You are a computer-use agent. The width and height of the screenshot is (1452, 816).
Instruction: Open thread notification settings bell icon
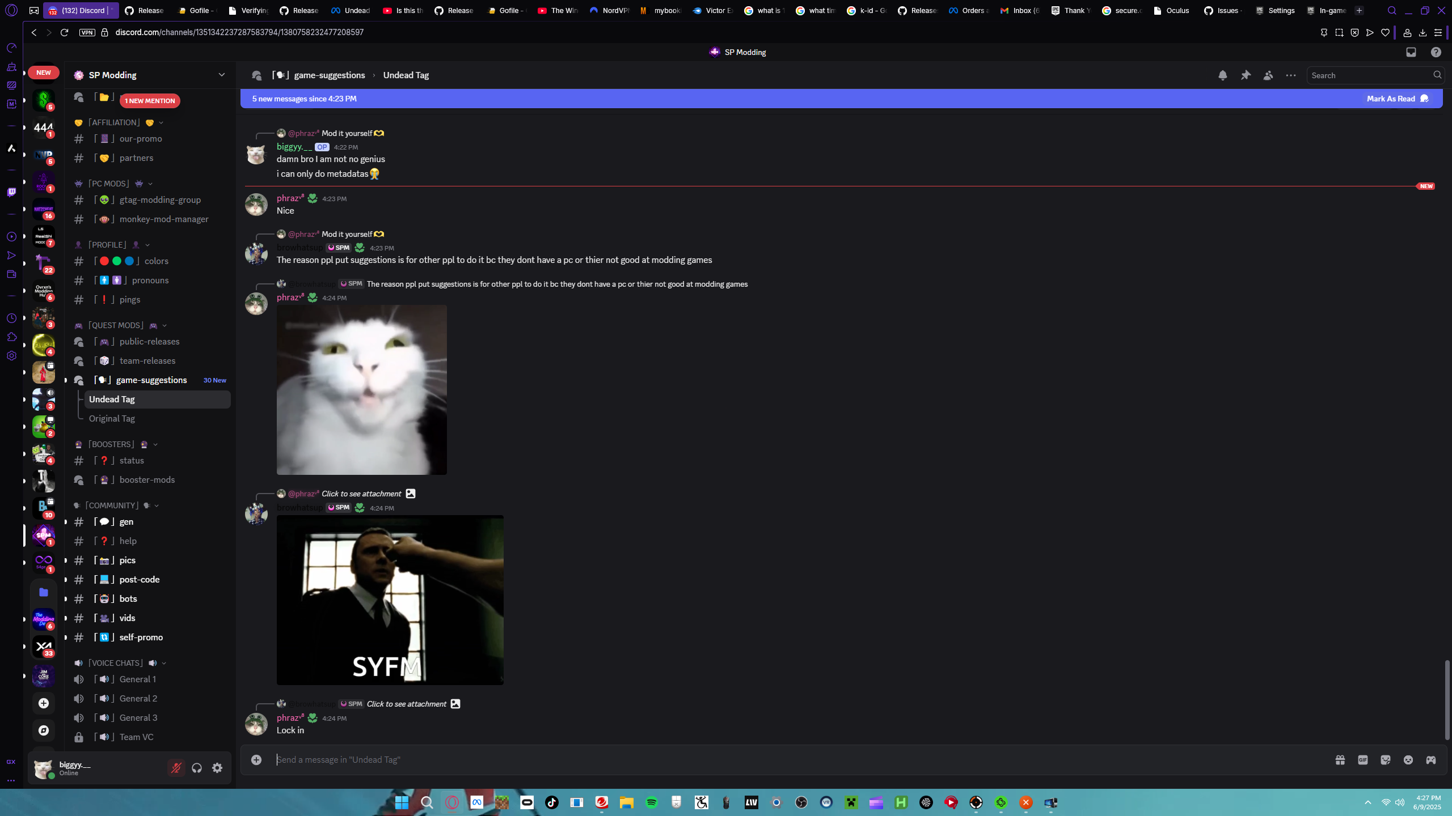(x=1223, y=75)
